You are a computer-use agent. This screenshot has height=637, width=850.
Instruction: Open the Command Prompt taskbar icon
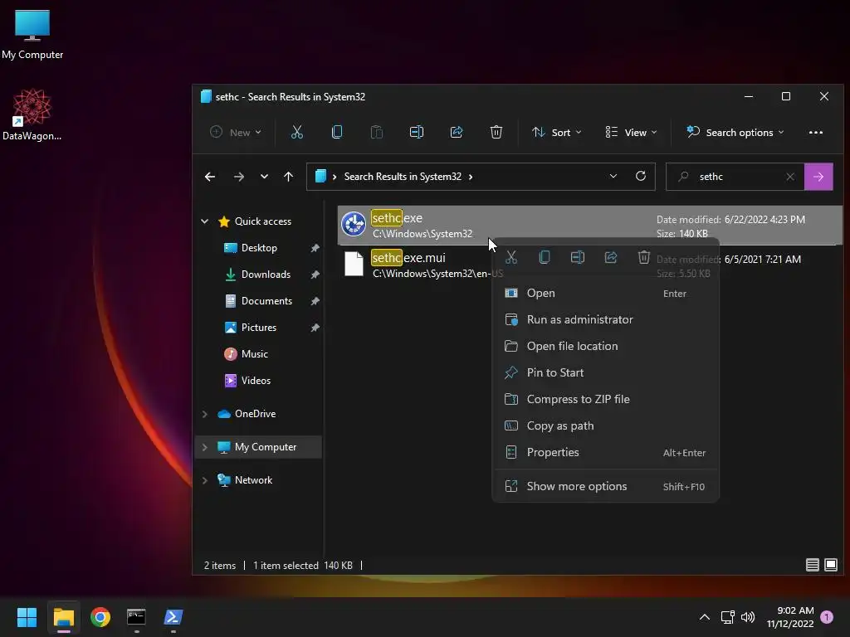click(136, 617)
